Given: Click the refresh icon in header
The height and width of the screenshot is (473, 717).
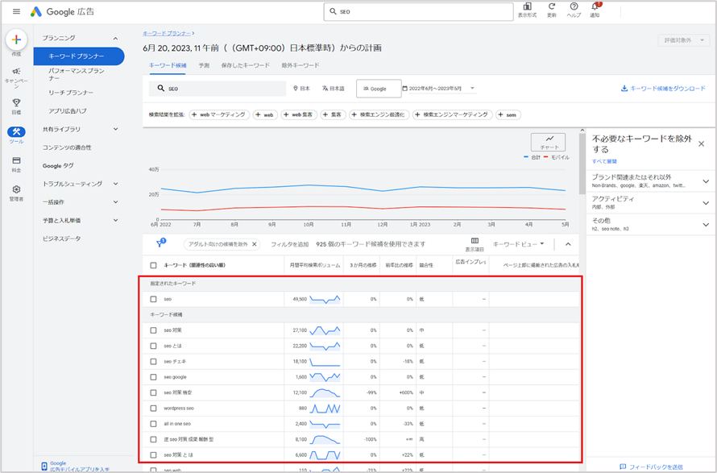Looking at the screenshot, I should pos(552,6).
